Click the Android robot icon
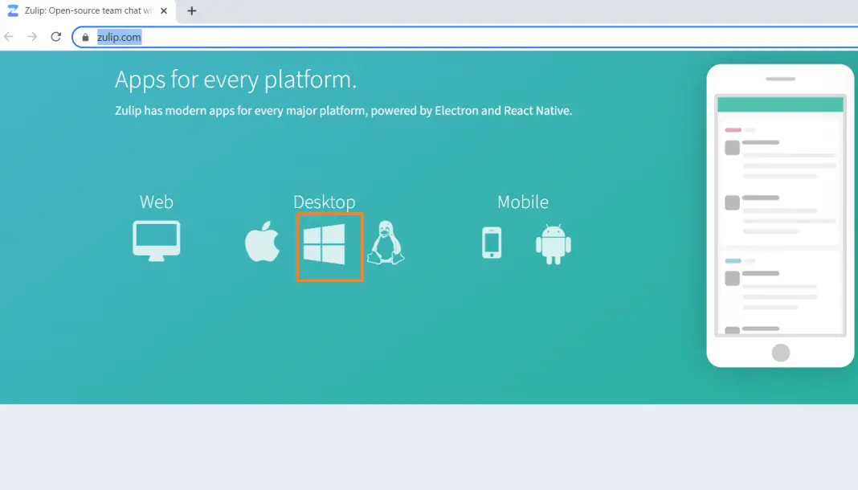858x490 pixels. [x=553, y=243]
